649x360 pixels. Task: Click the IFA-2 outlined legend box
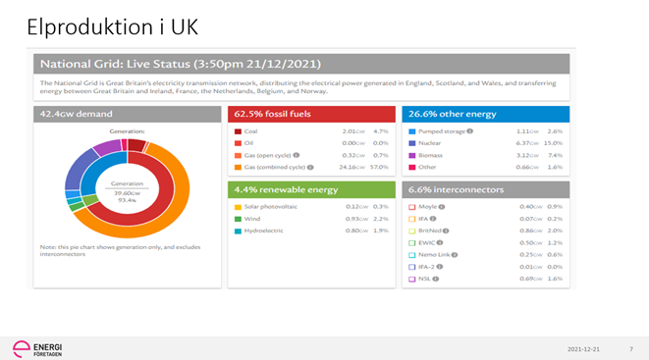point(411,267)
